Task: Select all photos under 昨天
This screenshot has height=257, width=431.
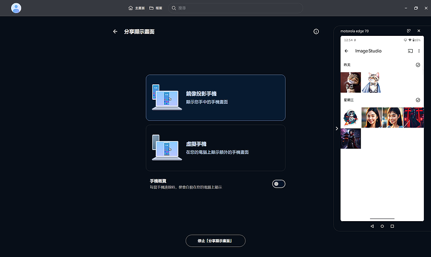Action: (x=418, y=65)
